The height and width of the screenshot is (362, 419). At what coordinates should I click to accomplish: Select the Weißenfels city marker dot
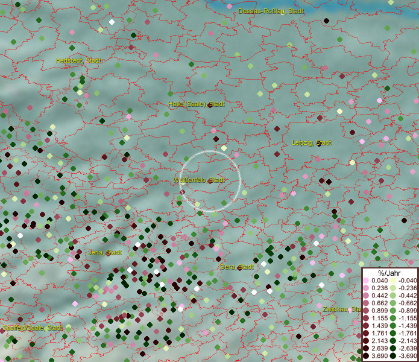click(x=210, y=180)
